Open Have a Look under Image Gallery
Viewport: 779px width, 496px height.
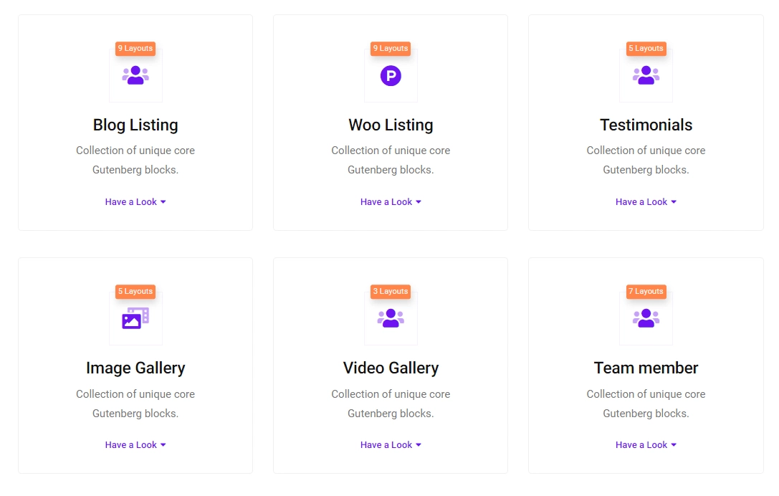pos(135,444)
